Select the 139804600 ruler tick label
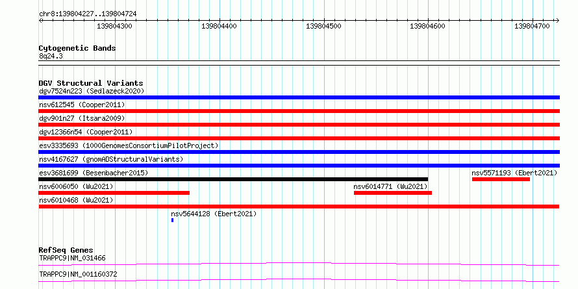Screen dimensions: 578x289 427,26
